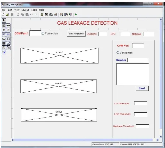Click the CO(ppm) value field
165x148 pixels.
103,34
